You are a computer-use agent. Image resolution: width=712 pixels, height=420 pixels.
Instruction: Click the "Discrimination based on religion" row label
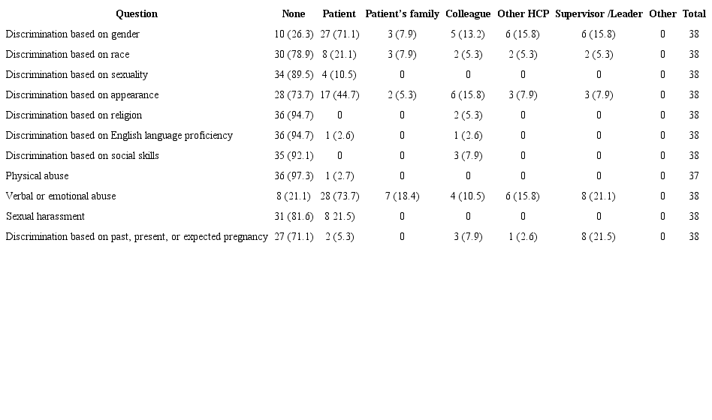74,115
